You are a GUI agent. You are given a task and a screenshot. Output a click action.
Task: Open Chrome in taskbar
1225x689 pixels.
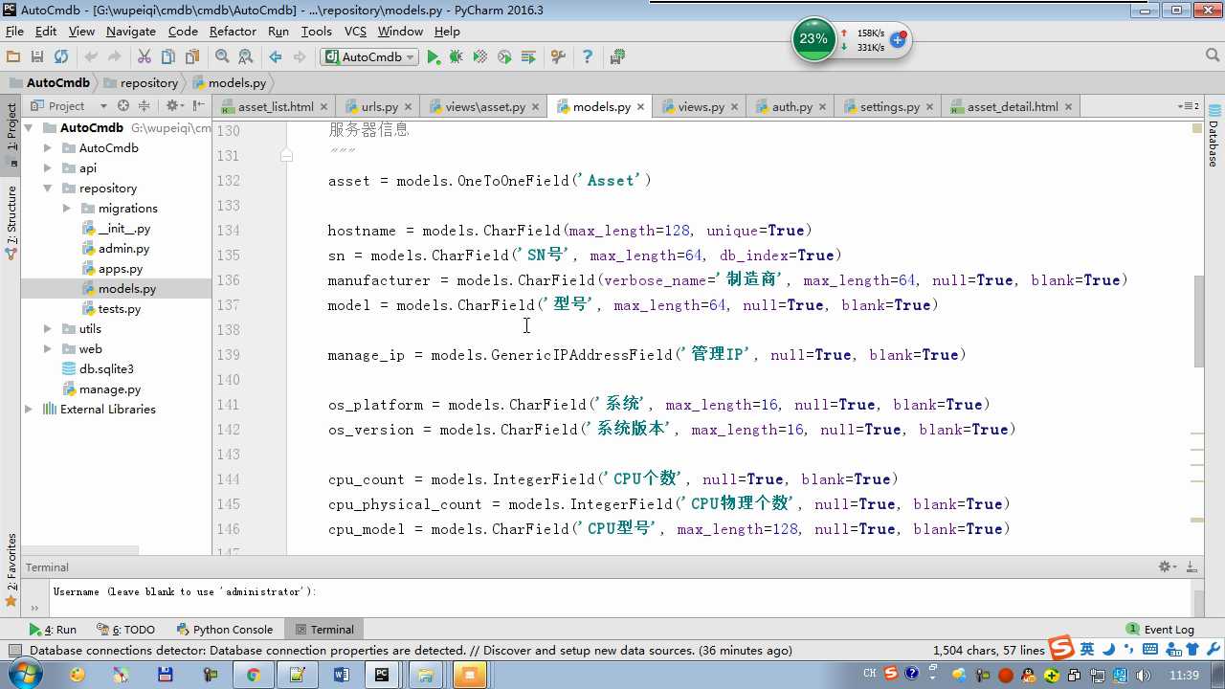[254, 675]
